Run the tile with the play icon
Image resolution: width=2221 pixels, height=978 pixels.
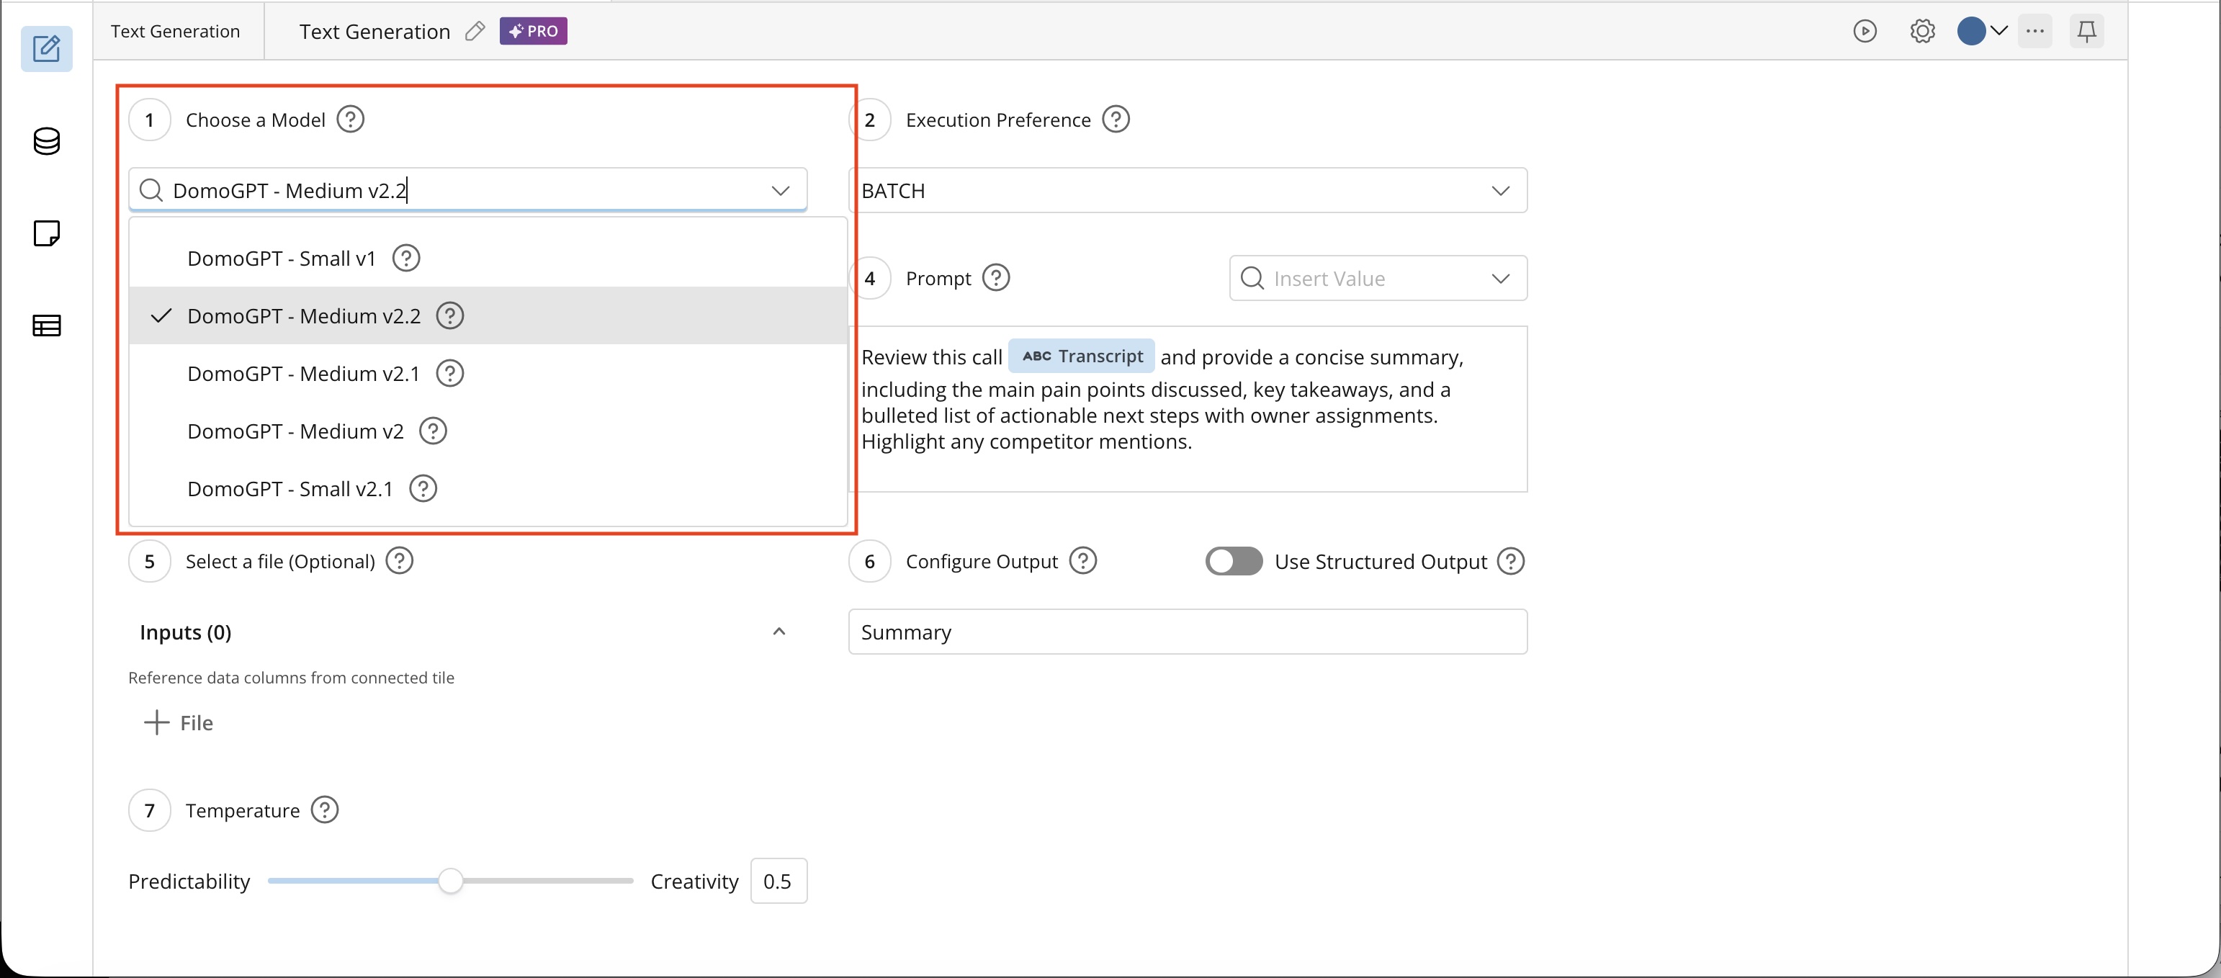[1865, 31]
